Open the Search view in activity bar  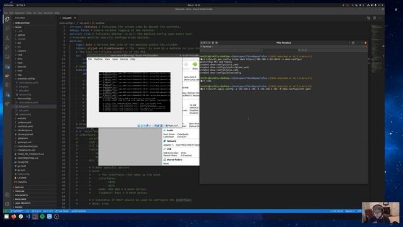7,28
